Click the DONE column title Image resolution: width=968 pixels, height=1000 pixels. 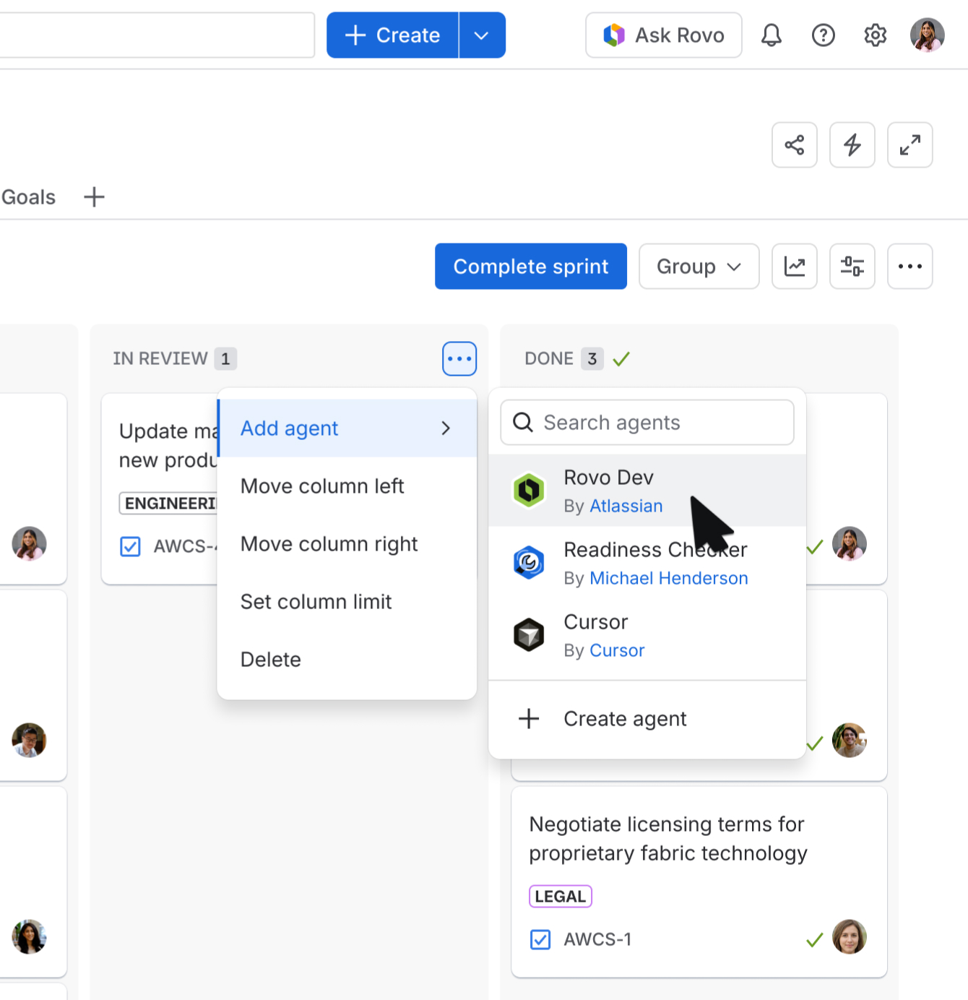pos(549,358)
